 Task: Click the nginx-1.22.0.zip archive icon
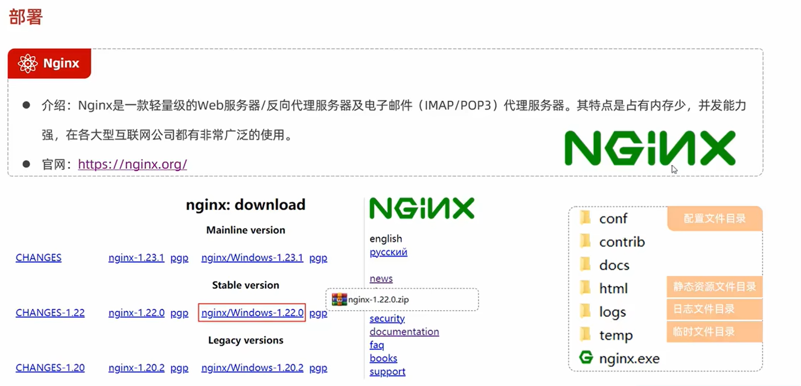(339, 299)
